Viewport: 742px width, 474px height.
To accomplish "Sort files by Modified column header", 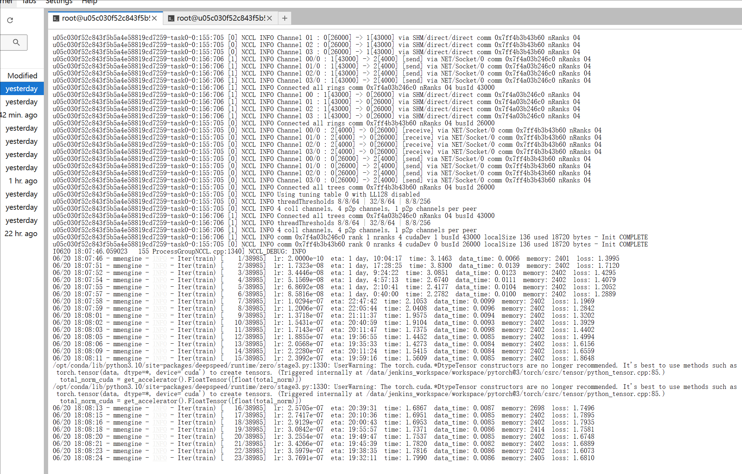I will (22, 75).
